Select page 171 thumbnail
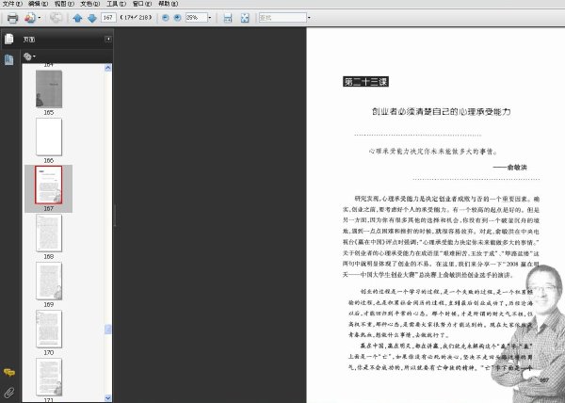Viewport: 565px width, 403px height. 49,377
